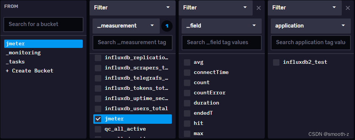Remove the application filter panel with X
Screen dimensions: 355x140
pos(348,8)
